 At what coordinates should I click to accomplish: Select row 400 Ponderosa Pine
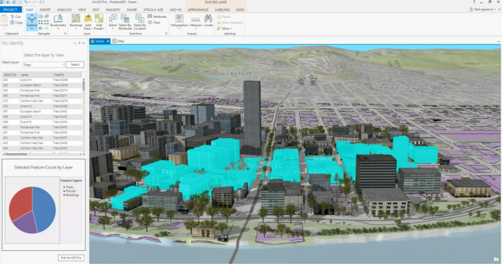42,127
